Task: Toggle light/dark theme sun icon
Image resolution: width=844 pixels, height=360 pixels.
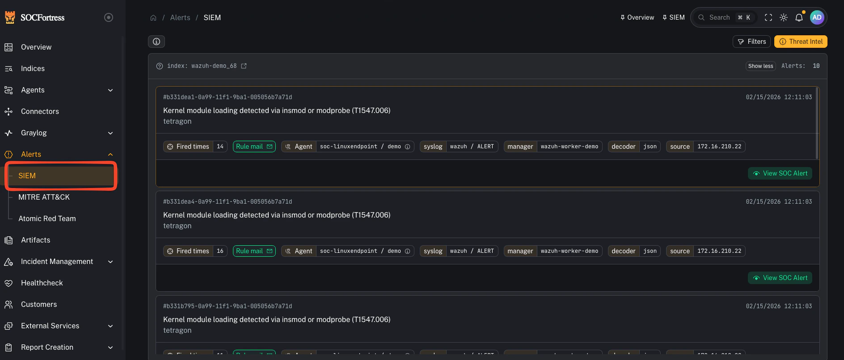Action: pos(784,17)
